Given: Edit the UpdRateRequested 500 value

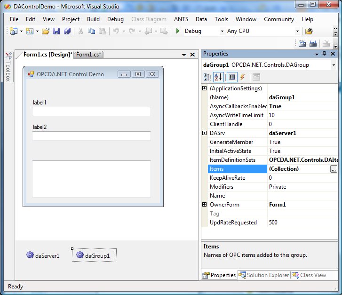Looking at the screenshot, I should (302, 223).
